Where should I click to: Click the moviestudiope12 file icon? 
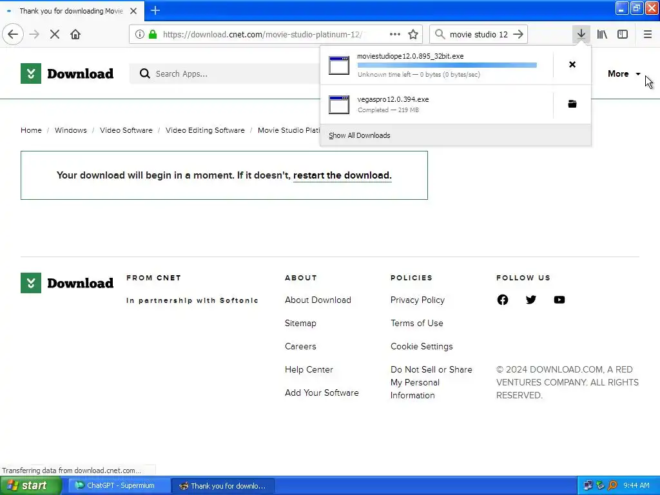point(339,65)
